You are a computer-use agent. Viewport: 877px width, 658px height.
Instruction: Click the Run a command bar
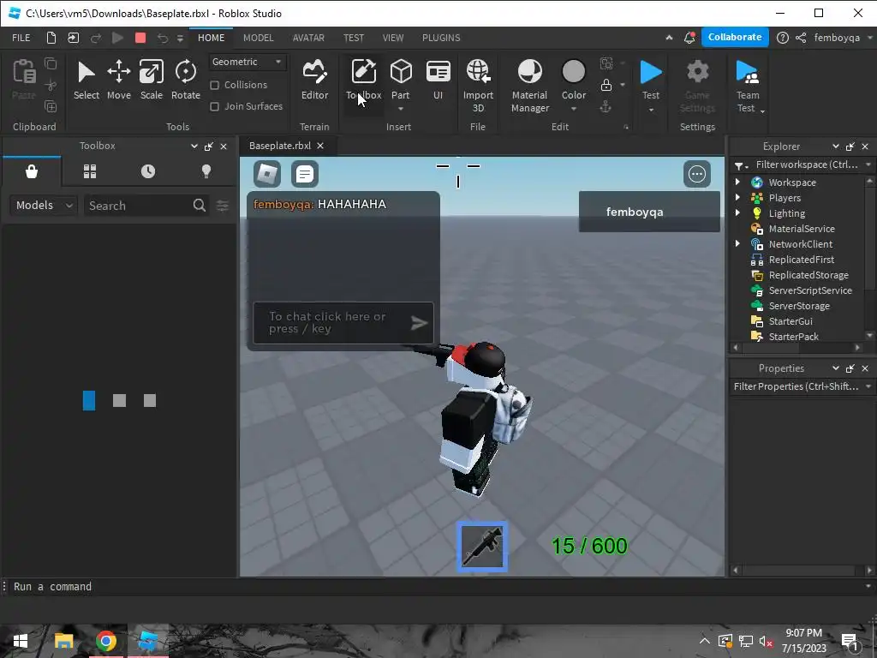(x=438, y=586)
